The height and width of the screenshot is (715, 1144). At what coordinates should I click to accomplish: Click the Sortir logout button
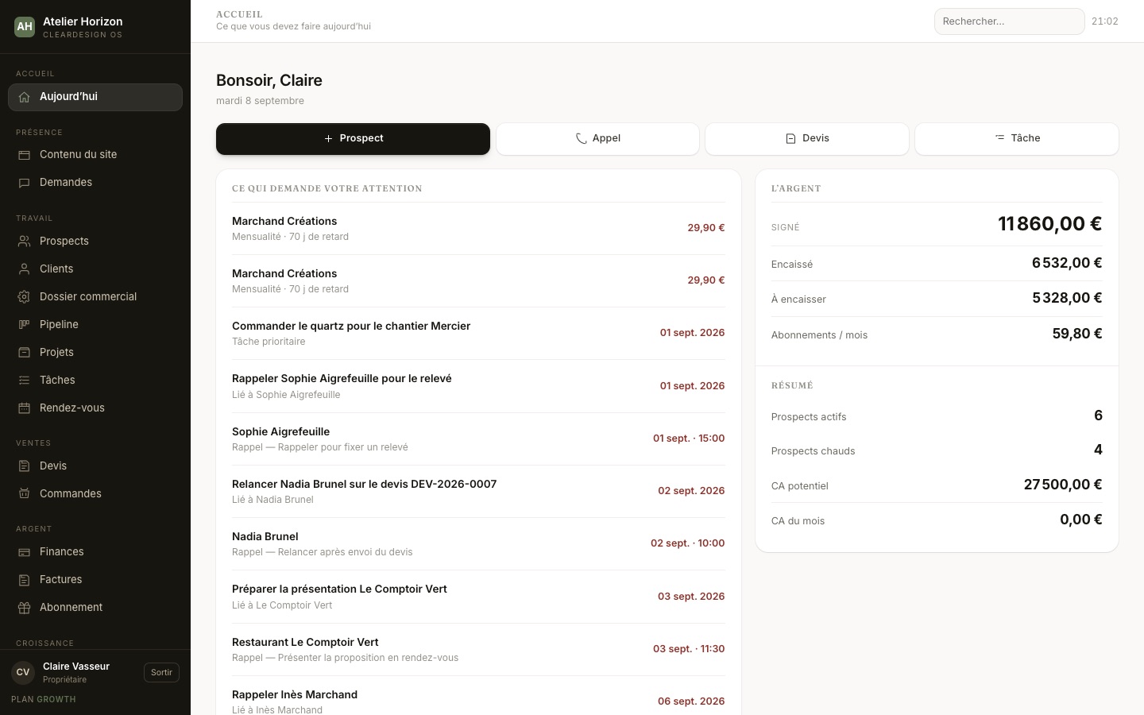161,673
